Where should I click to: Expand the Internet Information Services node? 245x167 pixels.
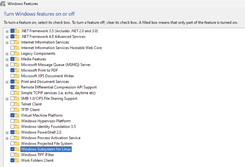point(7,42)
